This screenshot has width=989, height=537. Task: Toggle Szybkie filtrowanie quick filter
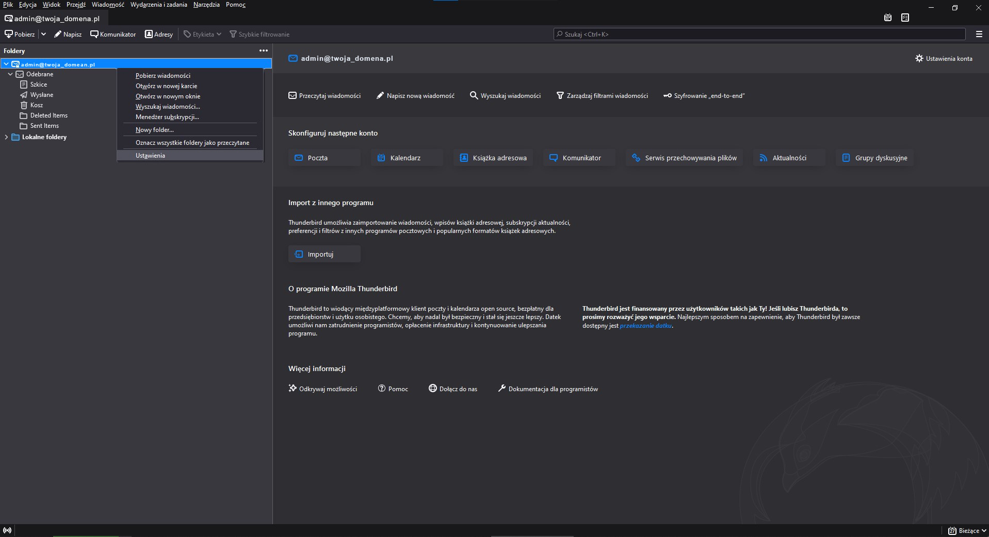260,34
